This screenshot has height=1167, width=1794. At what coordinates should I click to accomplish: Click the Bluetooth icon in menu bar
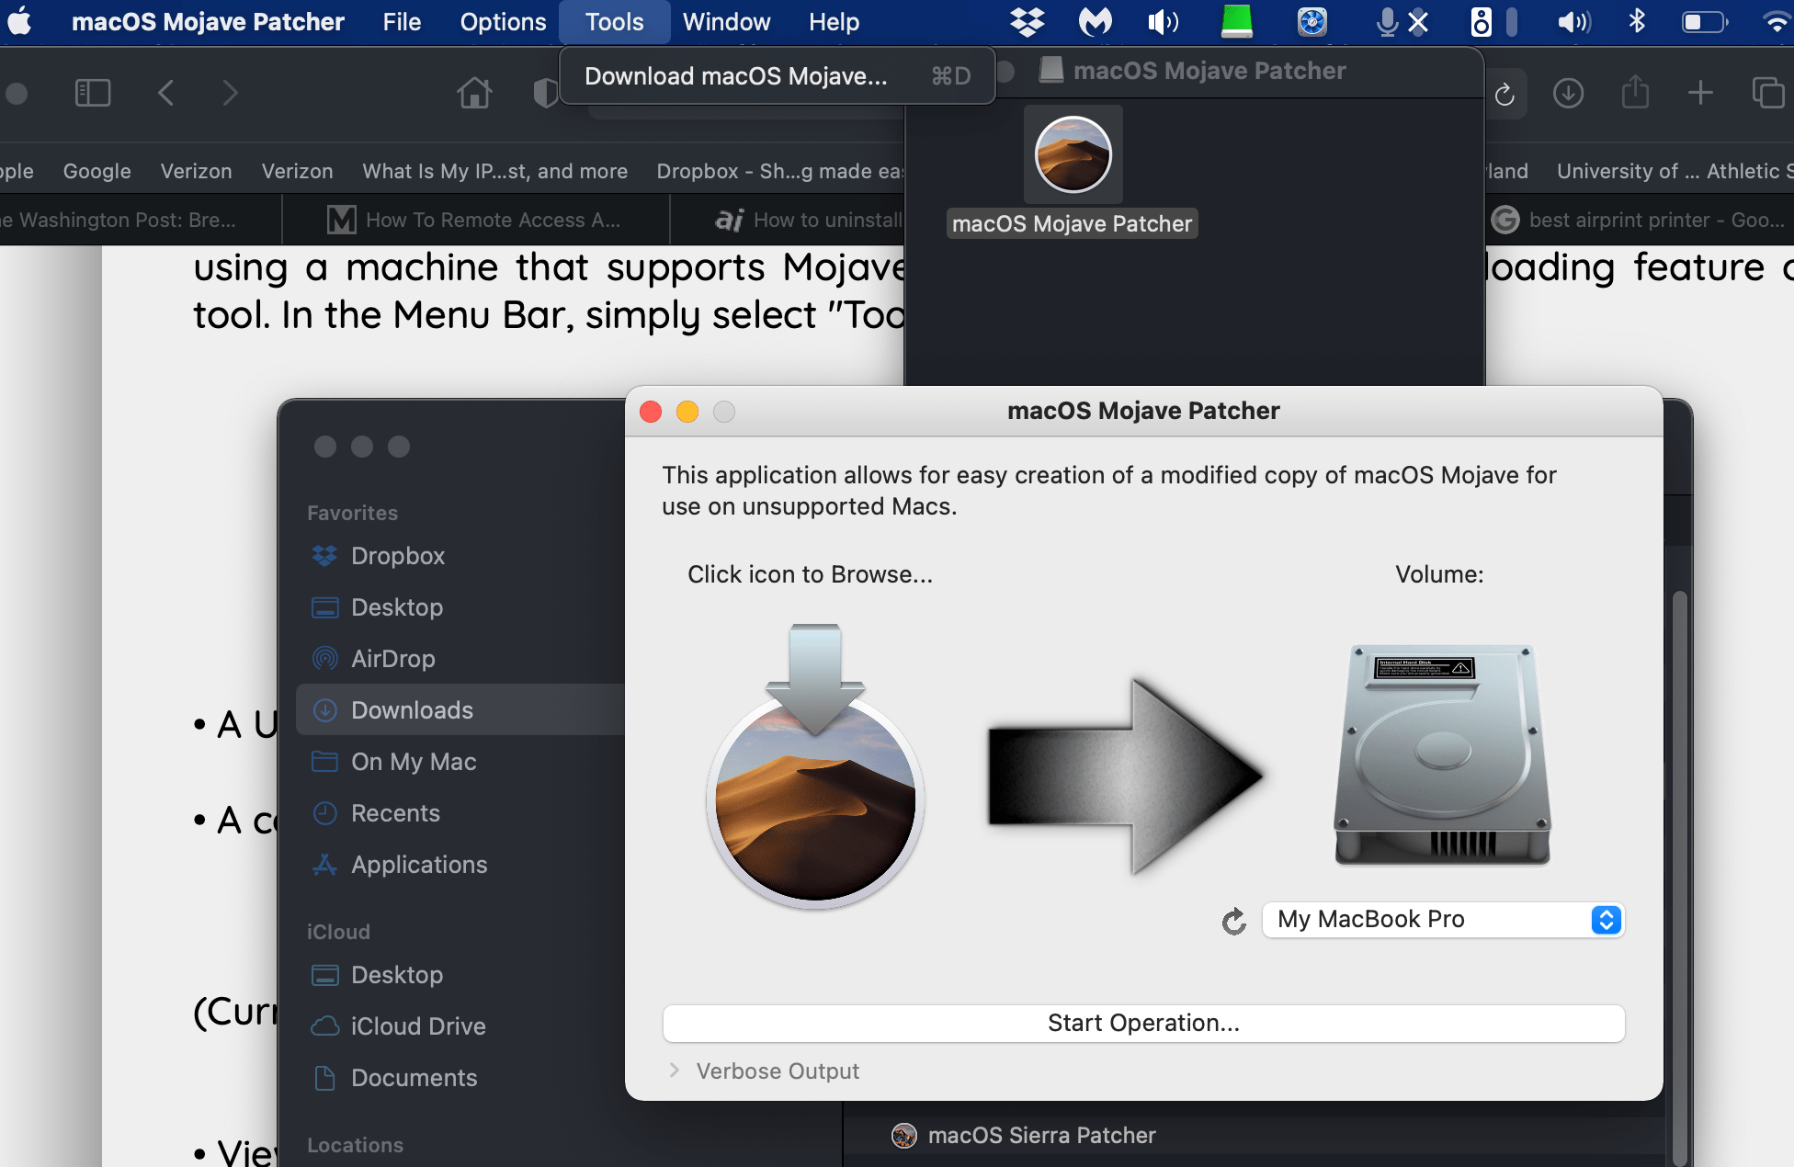1637,21
